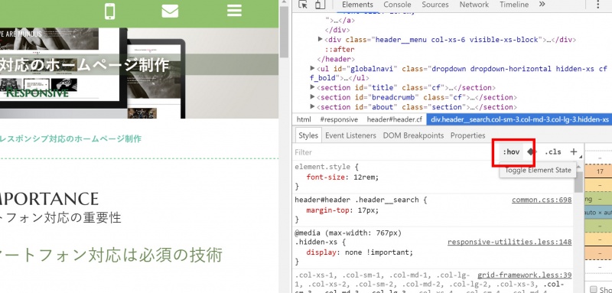612x293 pixels.
Task: Tap the phone icon in green header
Action: click(110, 11)
